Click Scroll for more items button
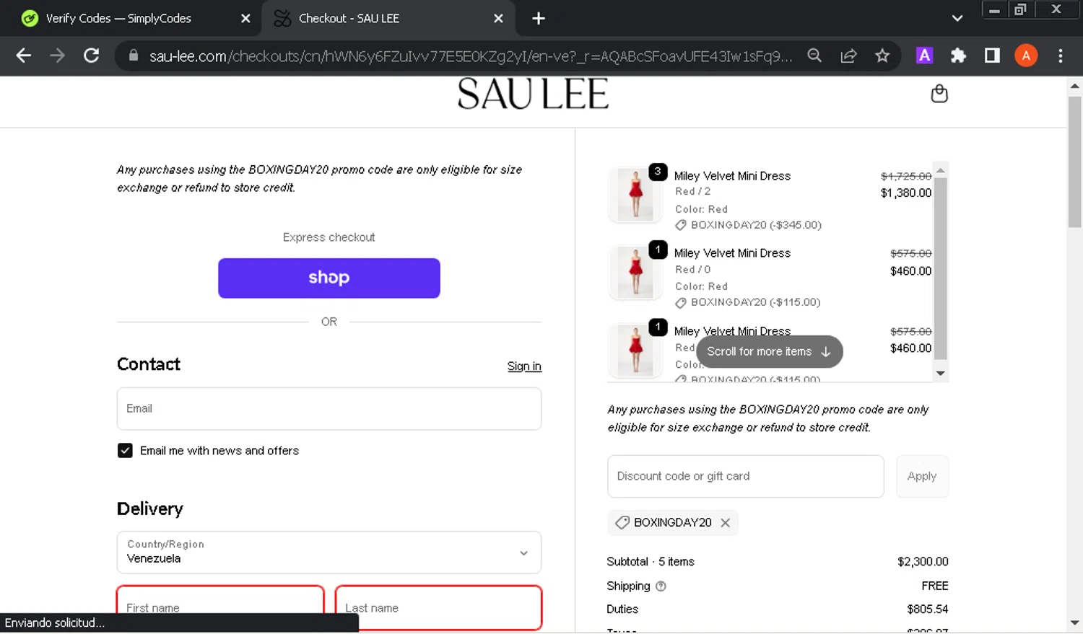The height and width of the screenshot is (634, 1083). click(x=770, y=352)
